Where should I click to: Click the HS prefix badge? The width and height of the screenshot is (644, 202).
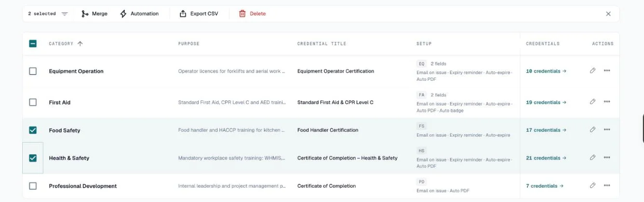point(421,151)
